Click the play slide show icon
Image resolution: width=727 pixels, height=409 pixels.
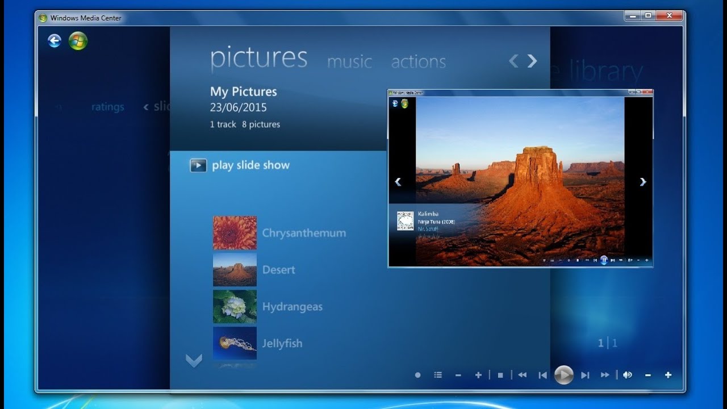click(x=198, y=165)
